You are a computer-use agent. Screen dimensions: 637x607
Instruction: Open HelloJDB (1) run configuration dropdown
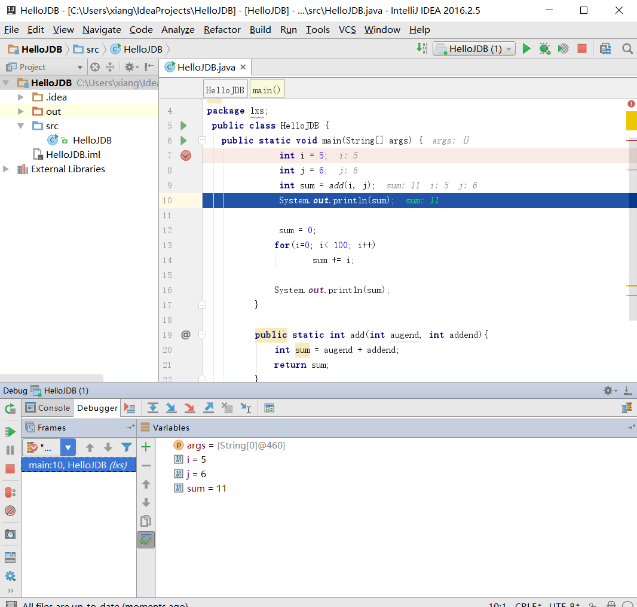[x=474, y=49]
